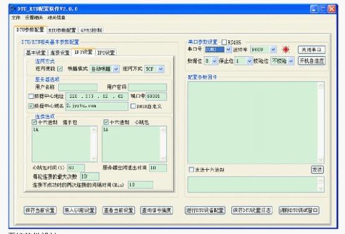Click the 用户密码 input field
Viewport: 345px width, 234px height.
tap(147, 87)
